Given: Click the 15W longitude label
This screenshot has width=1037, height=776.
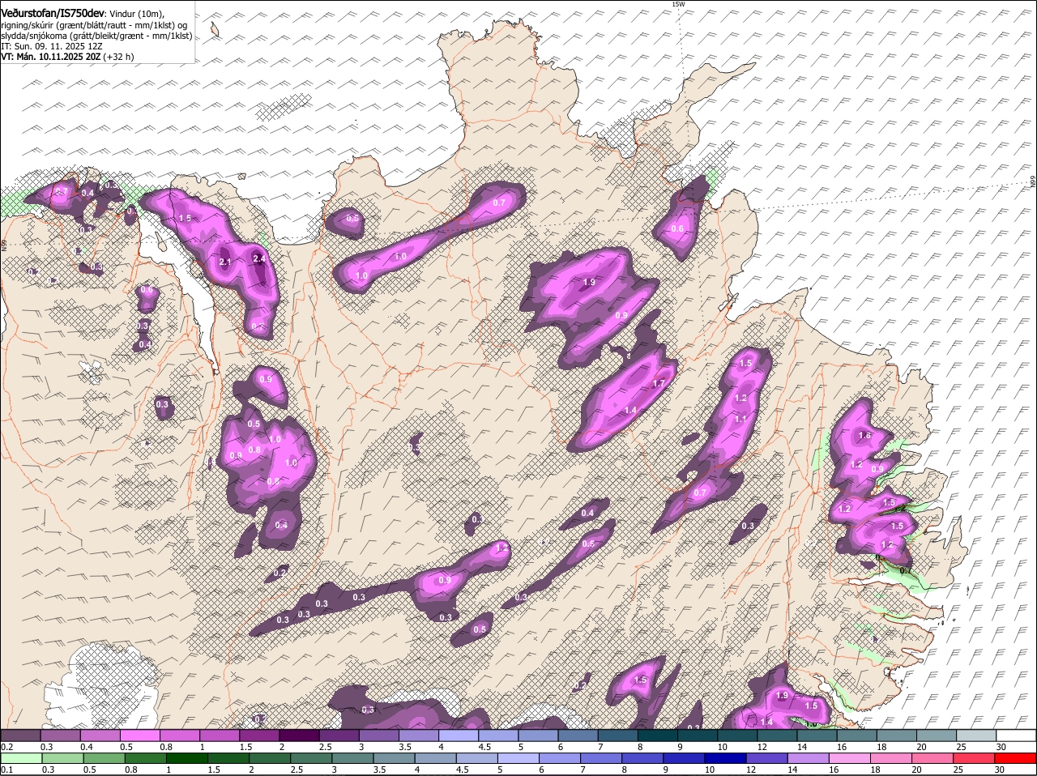Looking at the screenshot, I should [x=679, y=4].
